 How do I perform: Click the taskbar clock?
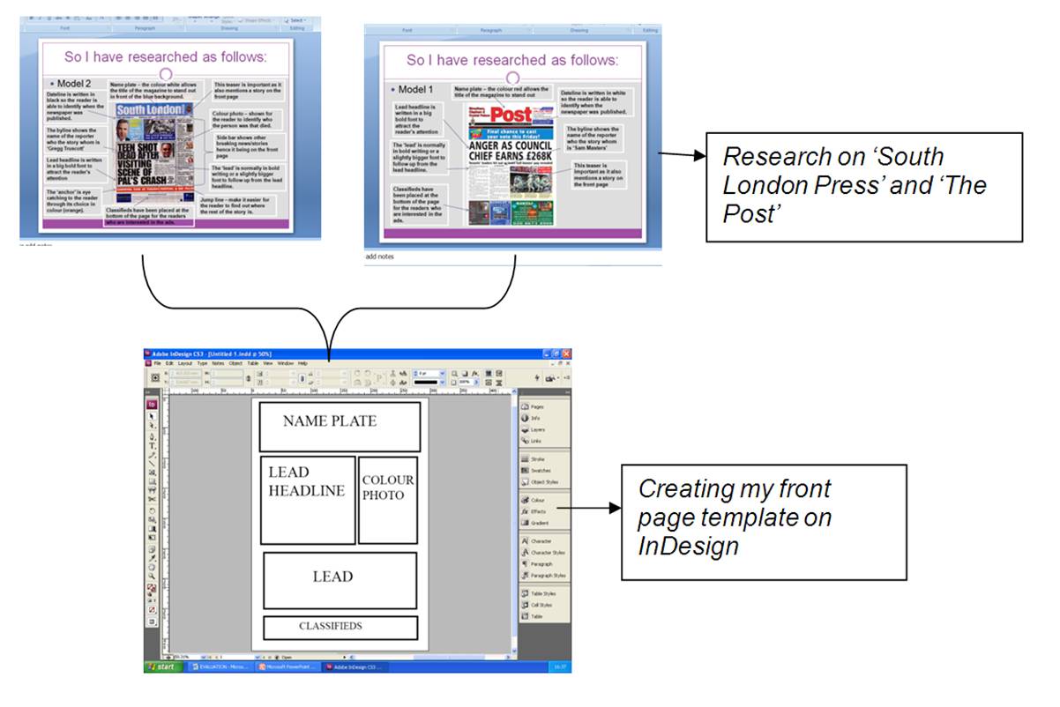coord(560,666)
